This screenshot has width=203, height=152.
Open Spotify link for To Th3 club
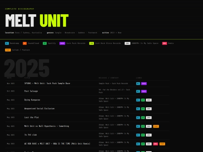click(143, 135)
